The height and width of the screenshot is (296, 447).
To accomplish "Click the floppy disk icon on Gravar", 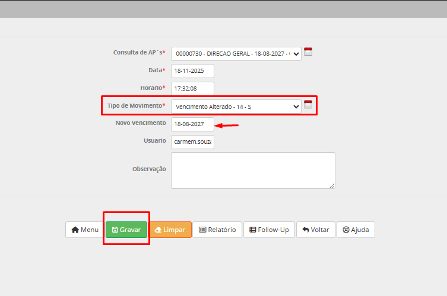I will 115,230.
